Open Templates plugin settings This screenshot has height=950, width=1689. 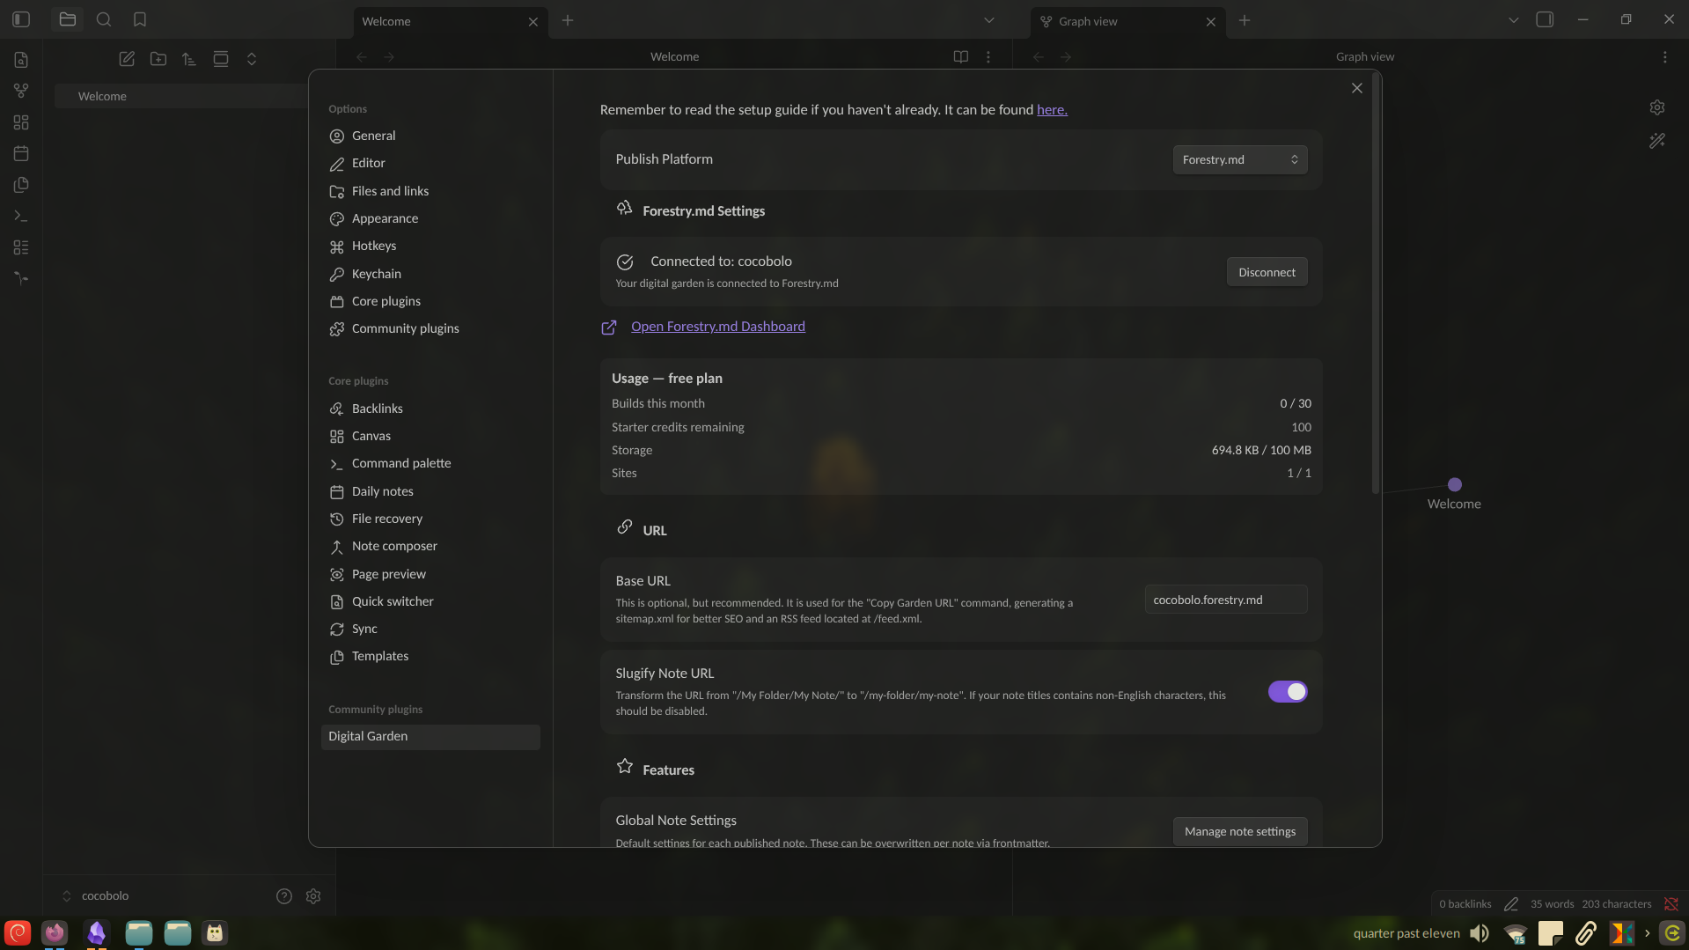click(x=430, y=656)
